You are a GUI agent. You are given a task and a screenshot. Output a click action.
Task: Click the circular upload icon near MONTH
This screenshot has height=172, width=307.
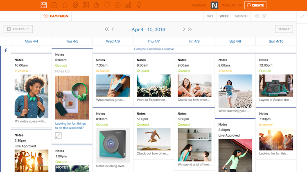click(x=257, y=16)
